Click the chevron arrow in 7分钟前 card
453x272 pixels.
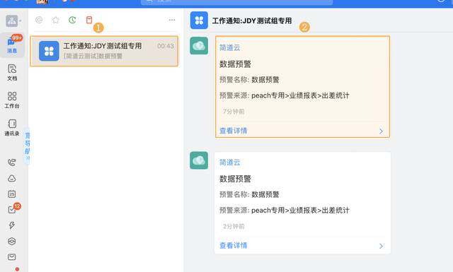pos(381,131)
